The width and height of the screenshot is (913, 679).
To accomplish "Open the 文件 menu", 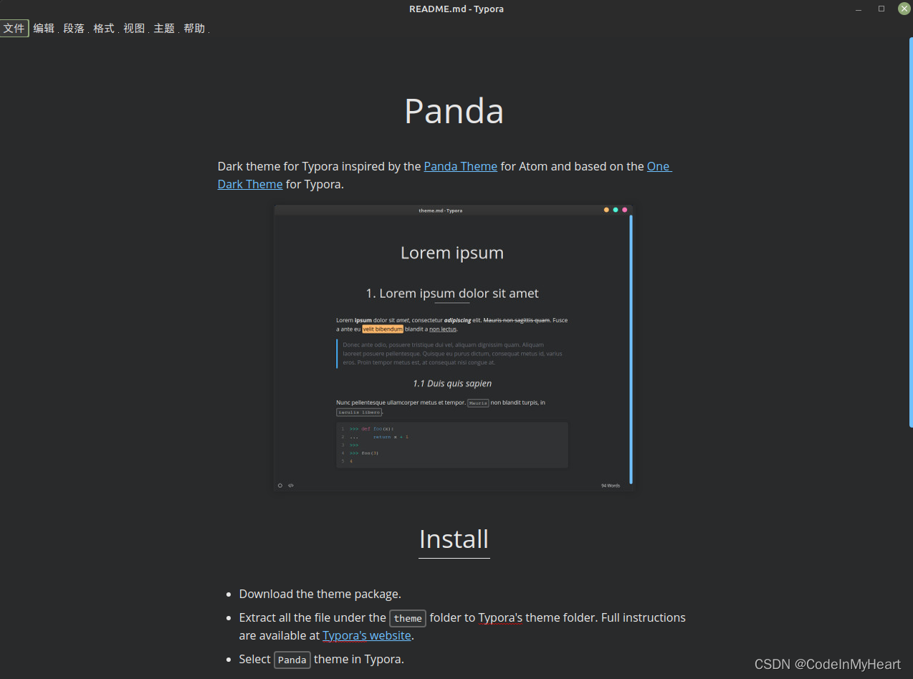I will [x=14, y=29].
